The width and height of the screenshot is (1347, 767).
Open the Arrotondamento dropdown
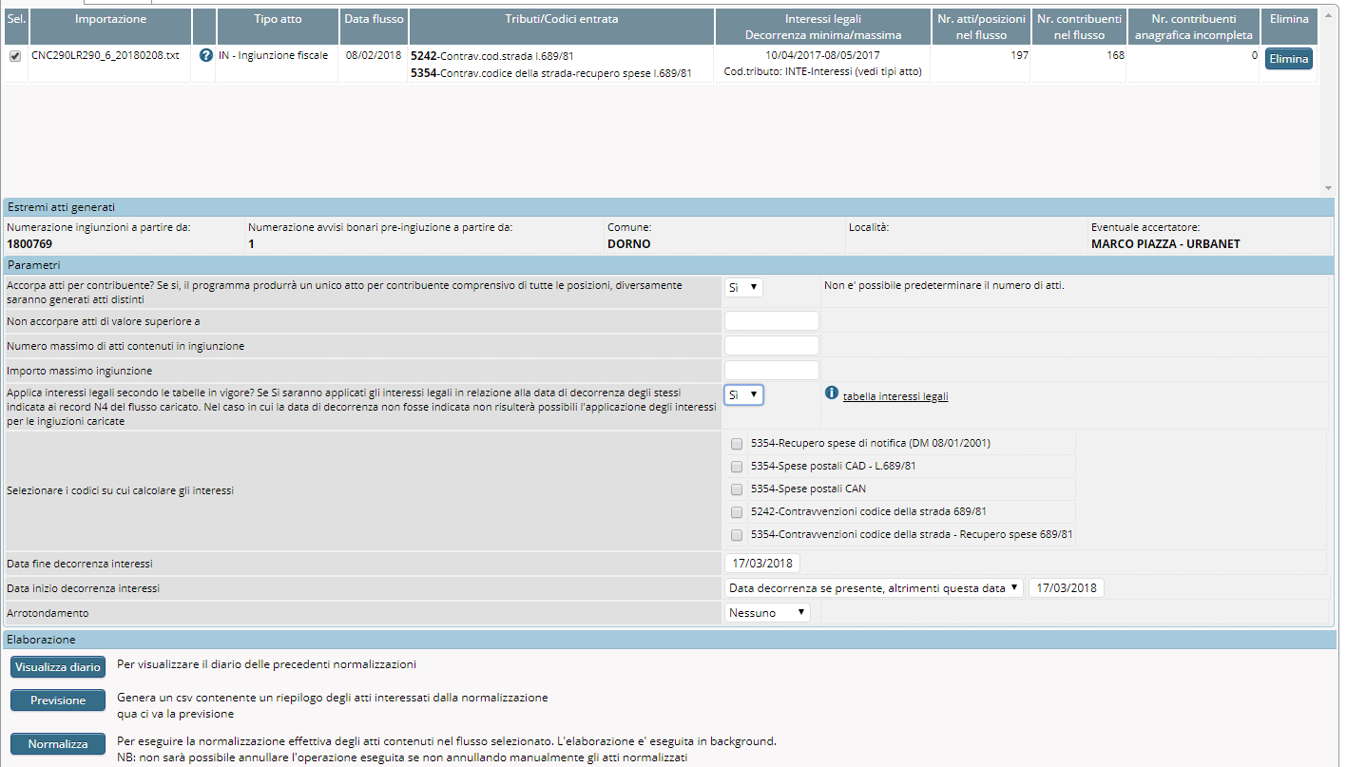click(767, 613)
